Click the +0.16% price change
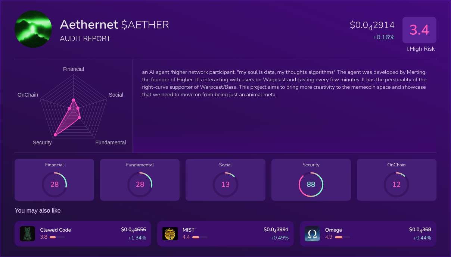This screenshot has width=451, height=257. 384,37
